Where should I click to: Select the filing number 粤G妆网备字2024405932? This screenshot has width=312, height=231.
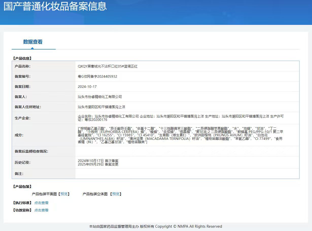[x=97, y=76]
